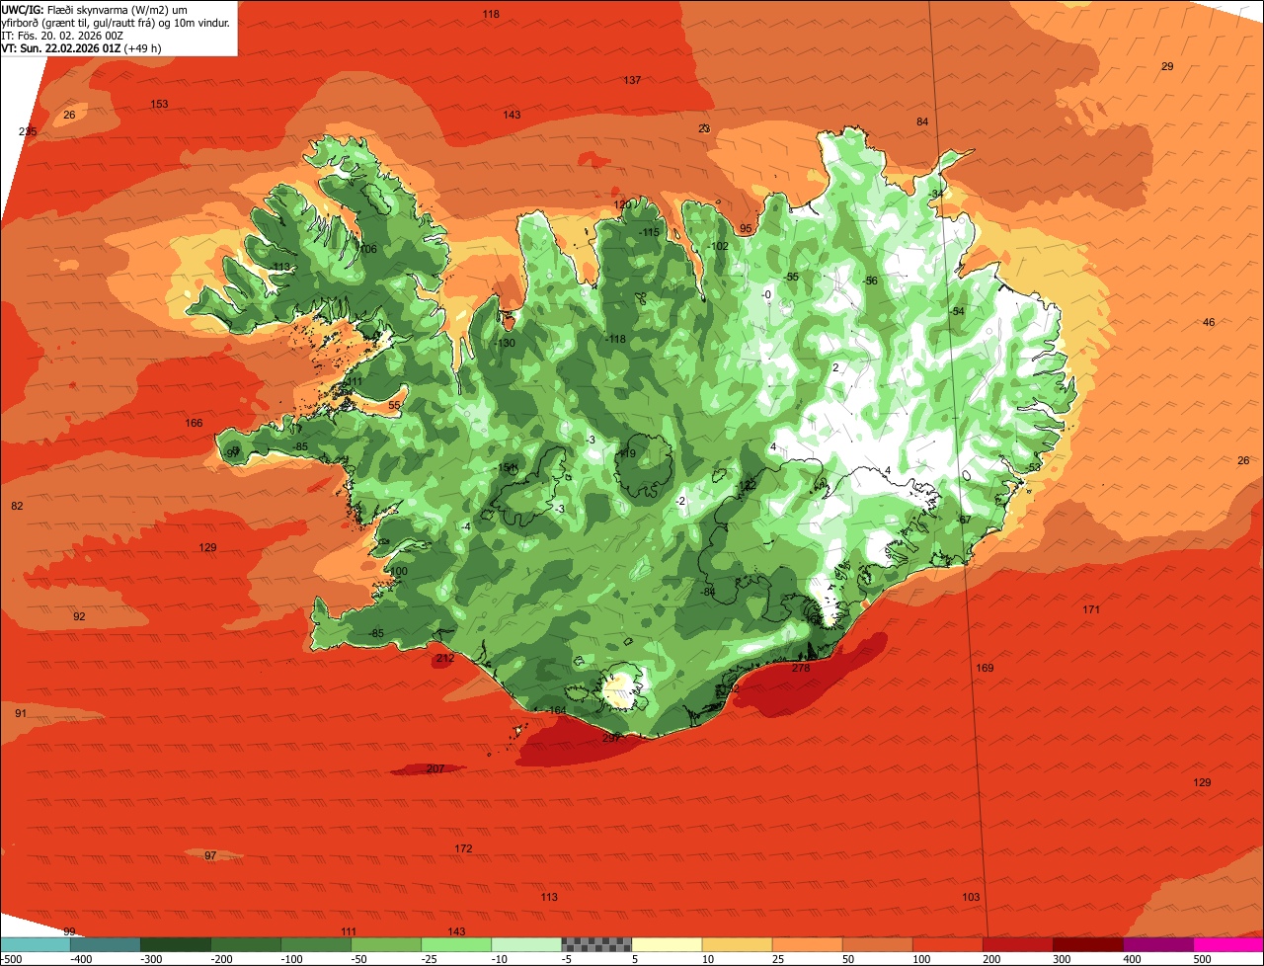Click the flux value 153 in the northwest ocean

pos(159,105)
